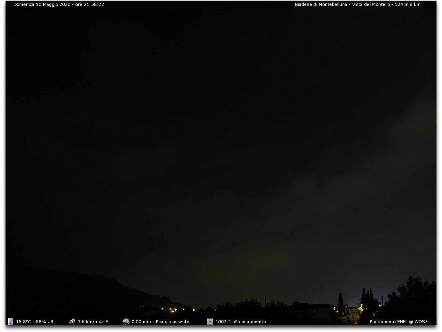Click the '16.8°C - 88% UR' reading
The height and width of the screenshot is (332, 442).
tap(35, 322)
